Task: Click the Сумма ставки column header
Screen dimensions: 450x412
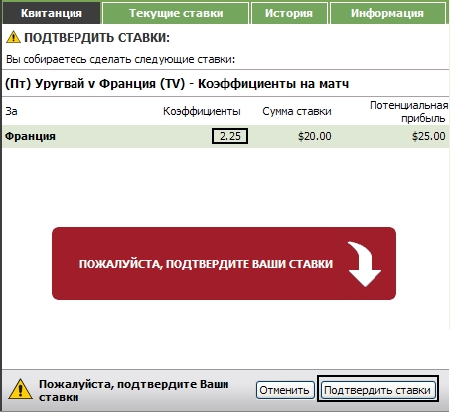Action: (x=297, y=111)
